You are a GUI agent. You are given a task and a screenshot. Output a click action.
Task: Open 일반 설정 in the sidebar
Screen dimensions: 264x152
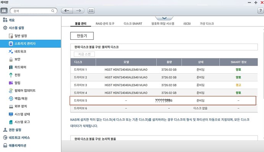pyautogui.click(x=21, y=36)
